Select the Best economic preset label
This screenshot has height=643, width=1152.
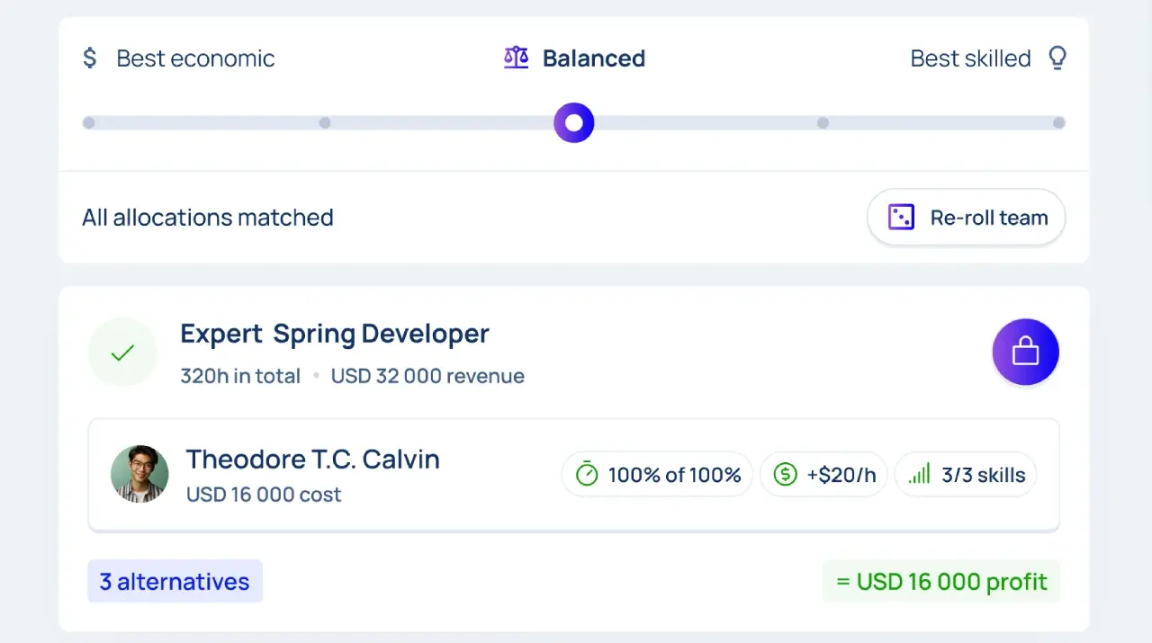coord(195,58)
